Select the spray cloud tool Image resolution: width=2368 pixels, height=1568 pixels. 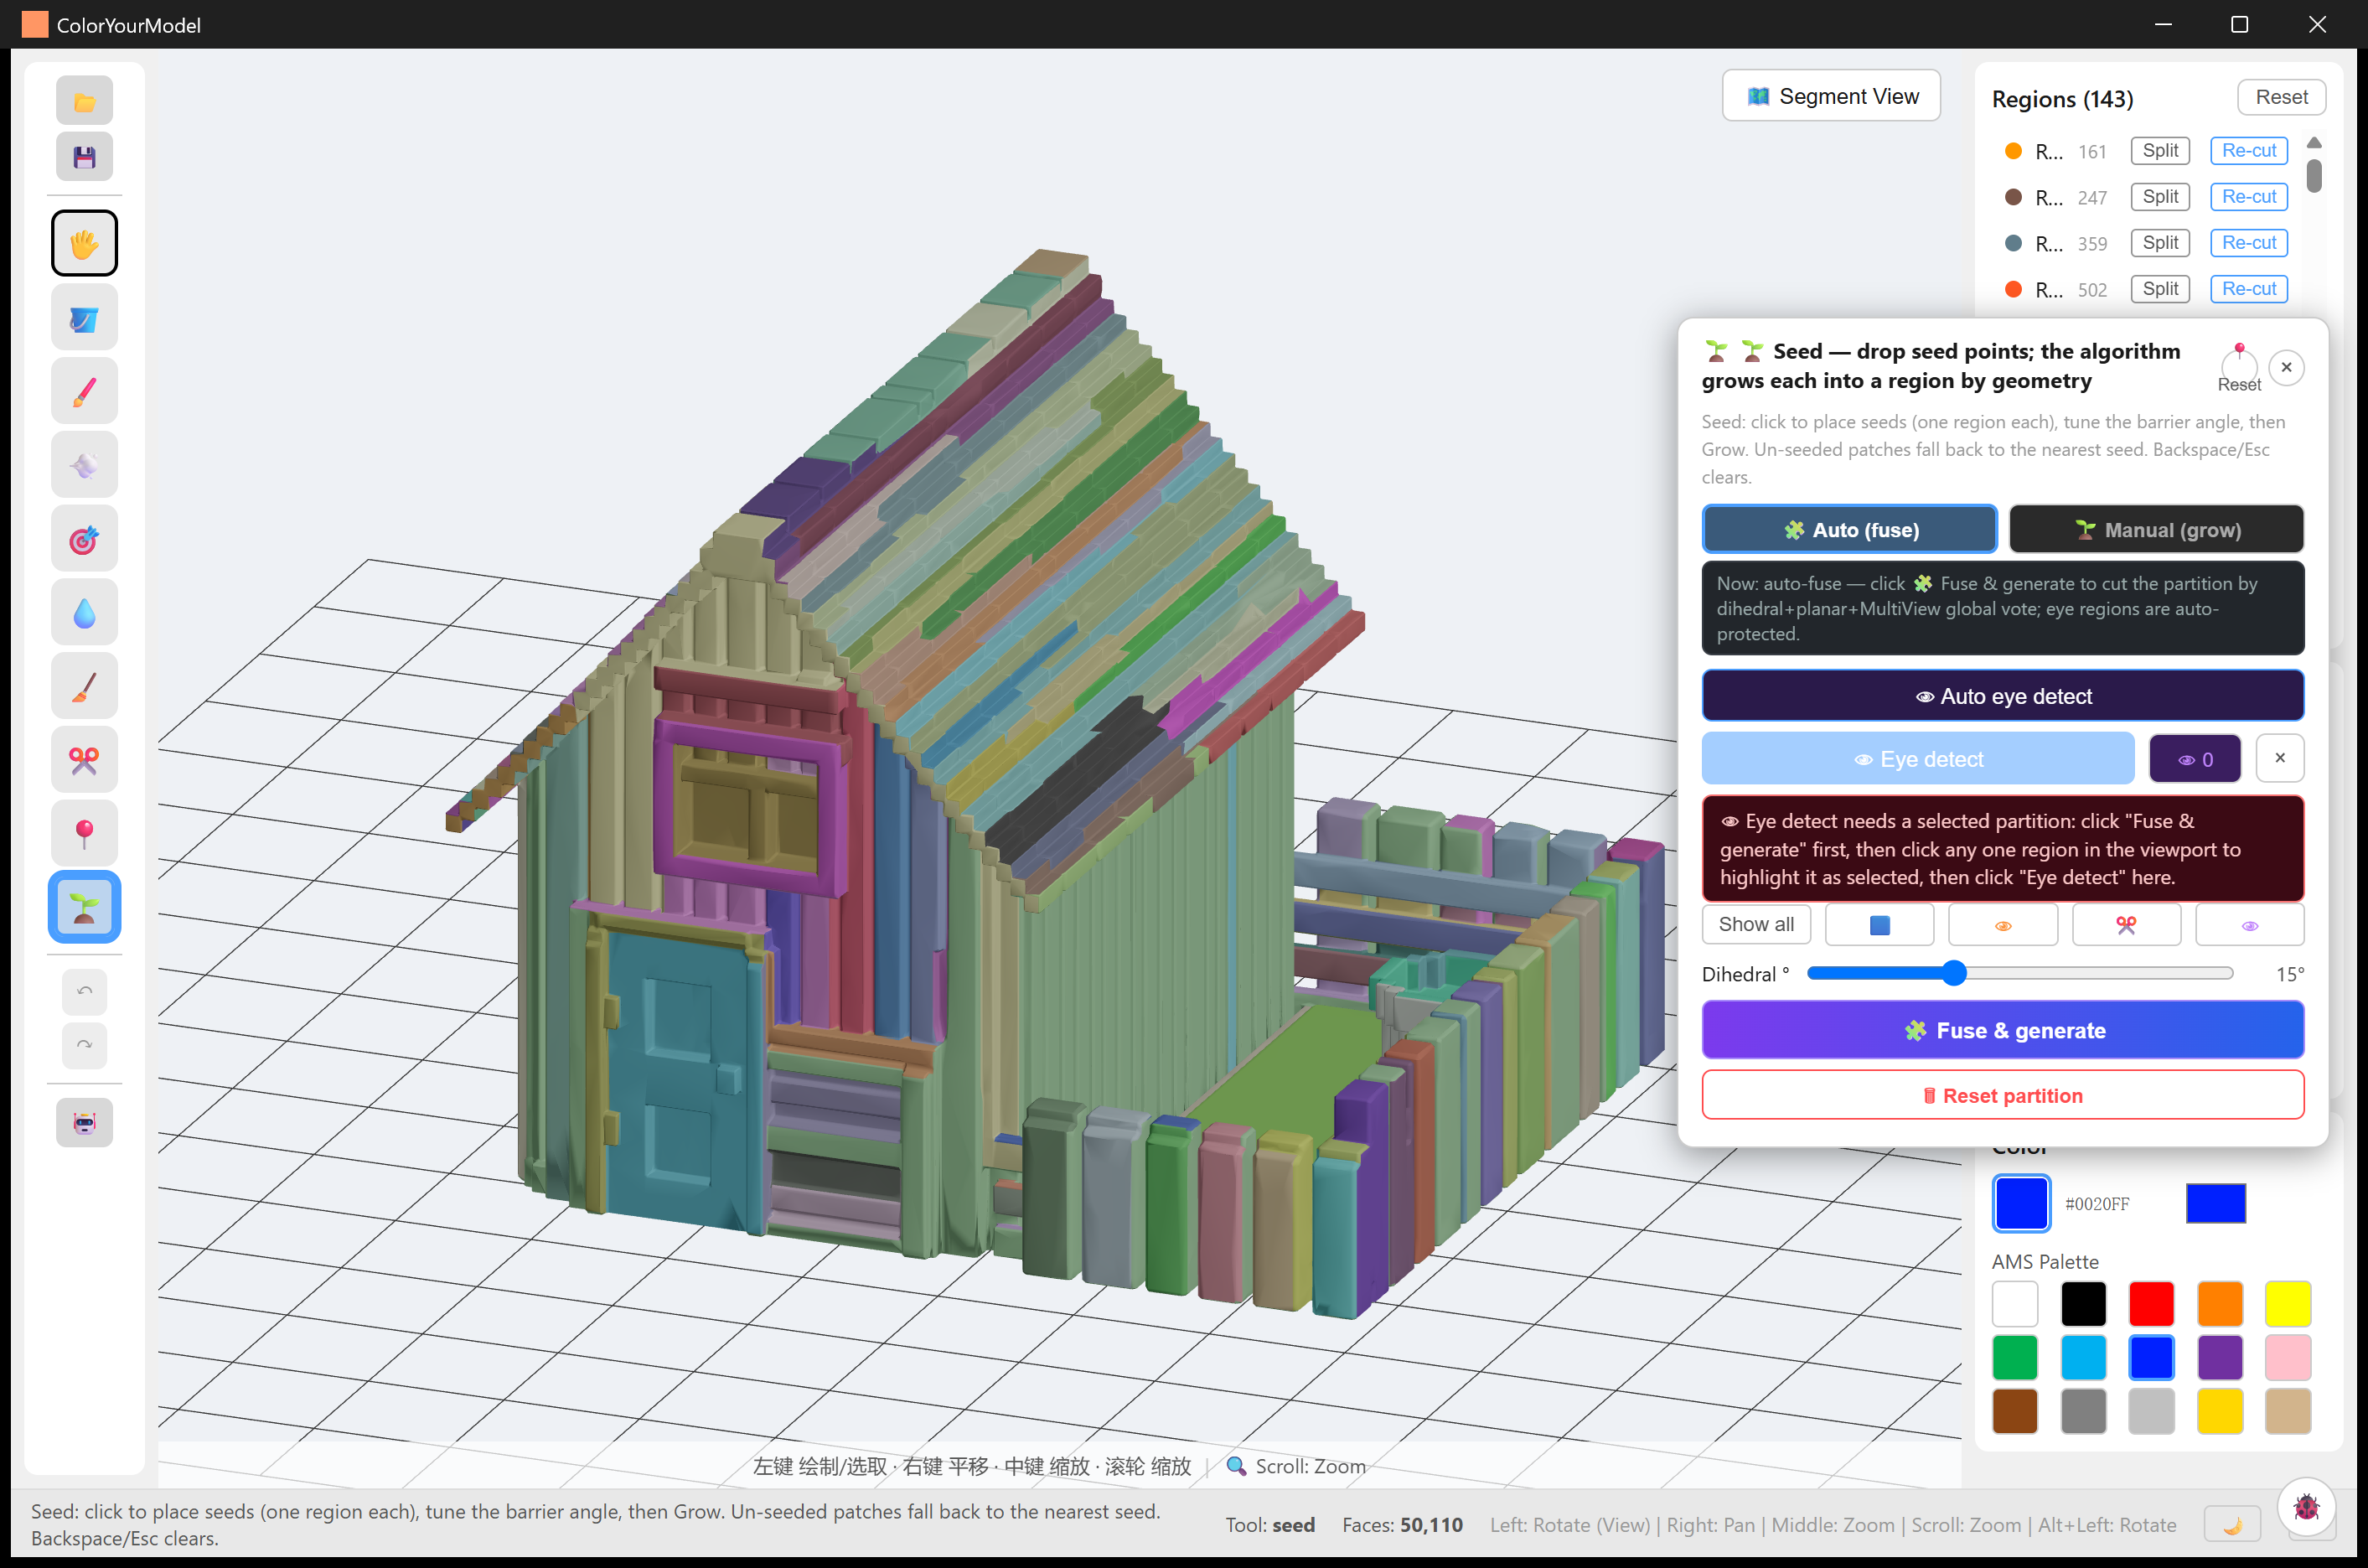[x=84, y=465]
